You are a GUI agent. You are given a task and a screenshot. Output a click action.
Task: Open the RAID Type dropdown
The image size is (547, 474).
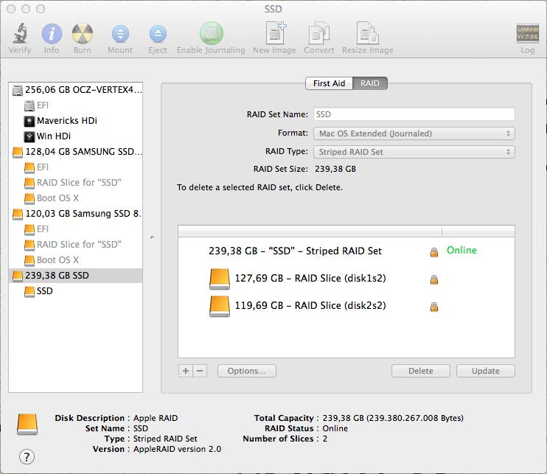tap(414, 152)
